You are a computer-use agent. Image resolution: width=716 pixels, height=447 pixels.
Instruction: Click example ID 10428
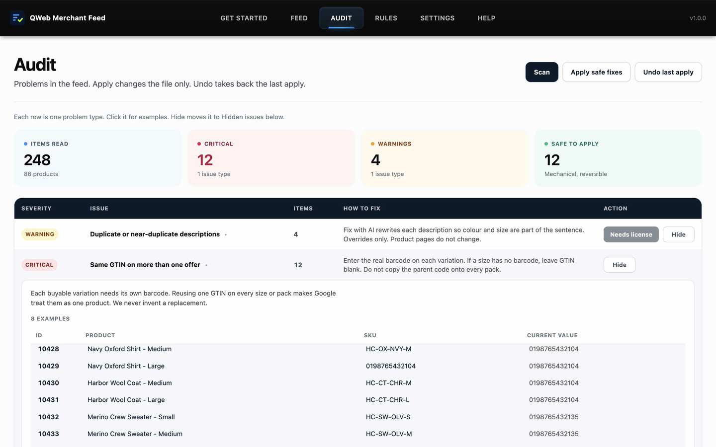coord(49,349)
